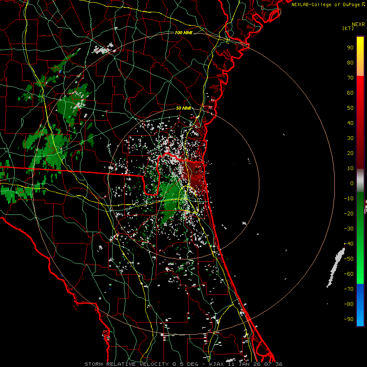Click the -60 value on the velocity scale

pyautogui.click(x=349, y=274)
